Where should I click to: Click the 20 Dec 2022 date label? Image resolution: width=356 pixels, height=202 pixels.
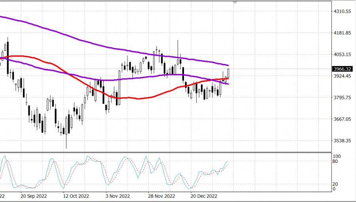click(203, 196)
